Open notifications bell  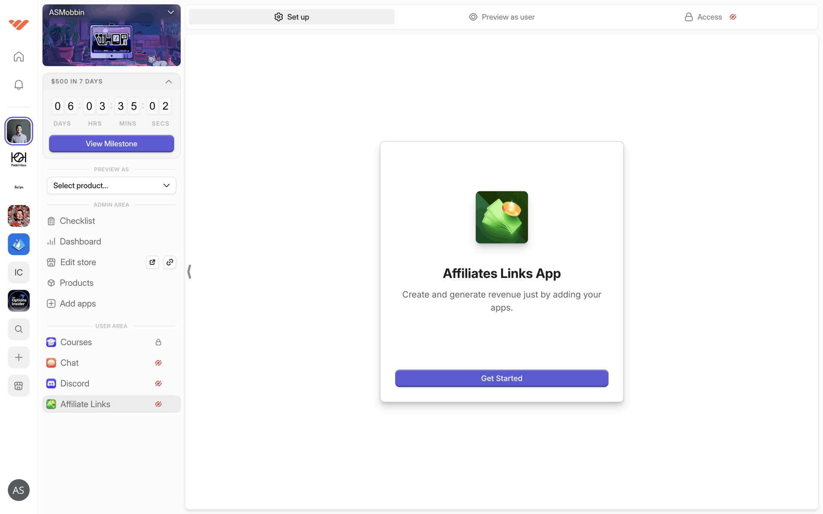[x=18, y=85]
